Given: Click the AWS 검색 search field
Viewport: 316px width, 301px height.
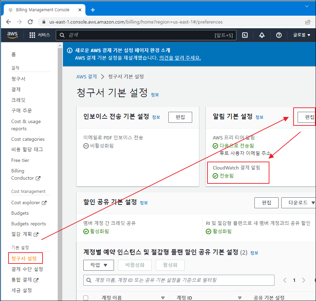Looking at the screenshot, I should point(146,35).
